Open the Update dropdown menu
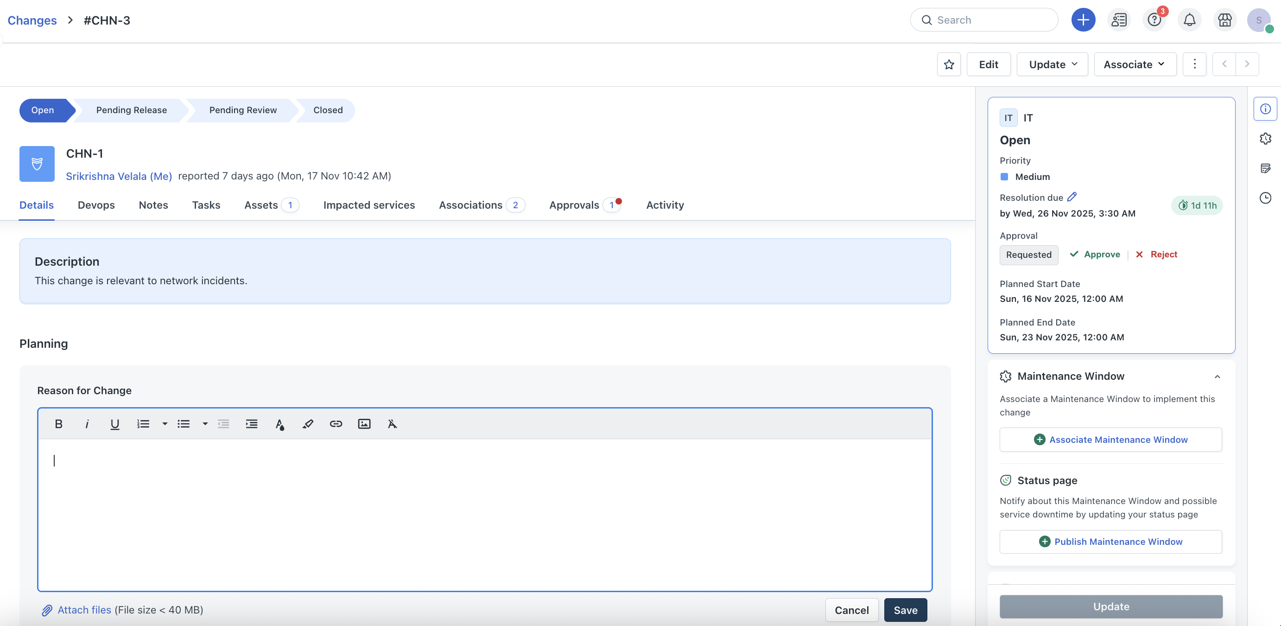1281x626 pixels. click(1052, 64)
